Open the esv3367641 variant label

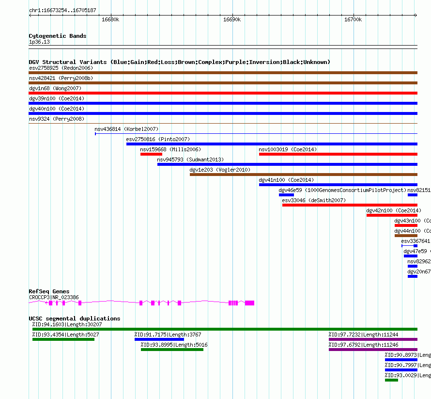416,241
